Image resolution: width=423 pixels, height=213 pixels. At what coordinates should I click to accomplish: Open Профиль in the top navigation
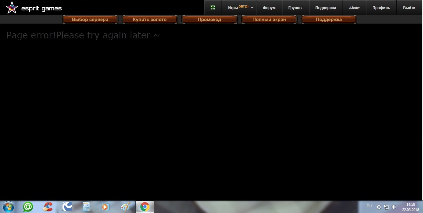pos(381,8)
